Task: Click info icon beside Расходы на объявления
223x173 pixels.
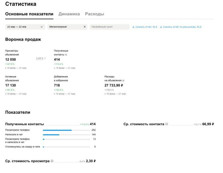Action: point(123,80)
